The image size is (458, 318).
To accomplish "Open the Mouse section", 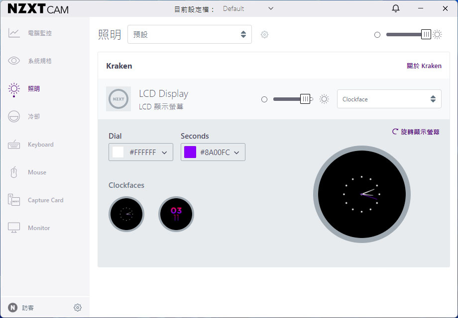I will (x=37, y=172).
